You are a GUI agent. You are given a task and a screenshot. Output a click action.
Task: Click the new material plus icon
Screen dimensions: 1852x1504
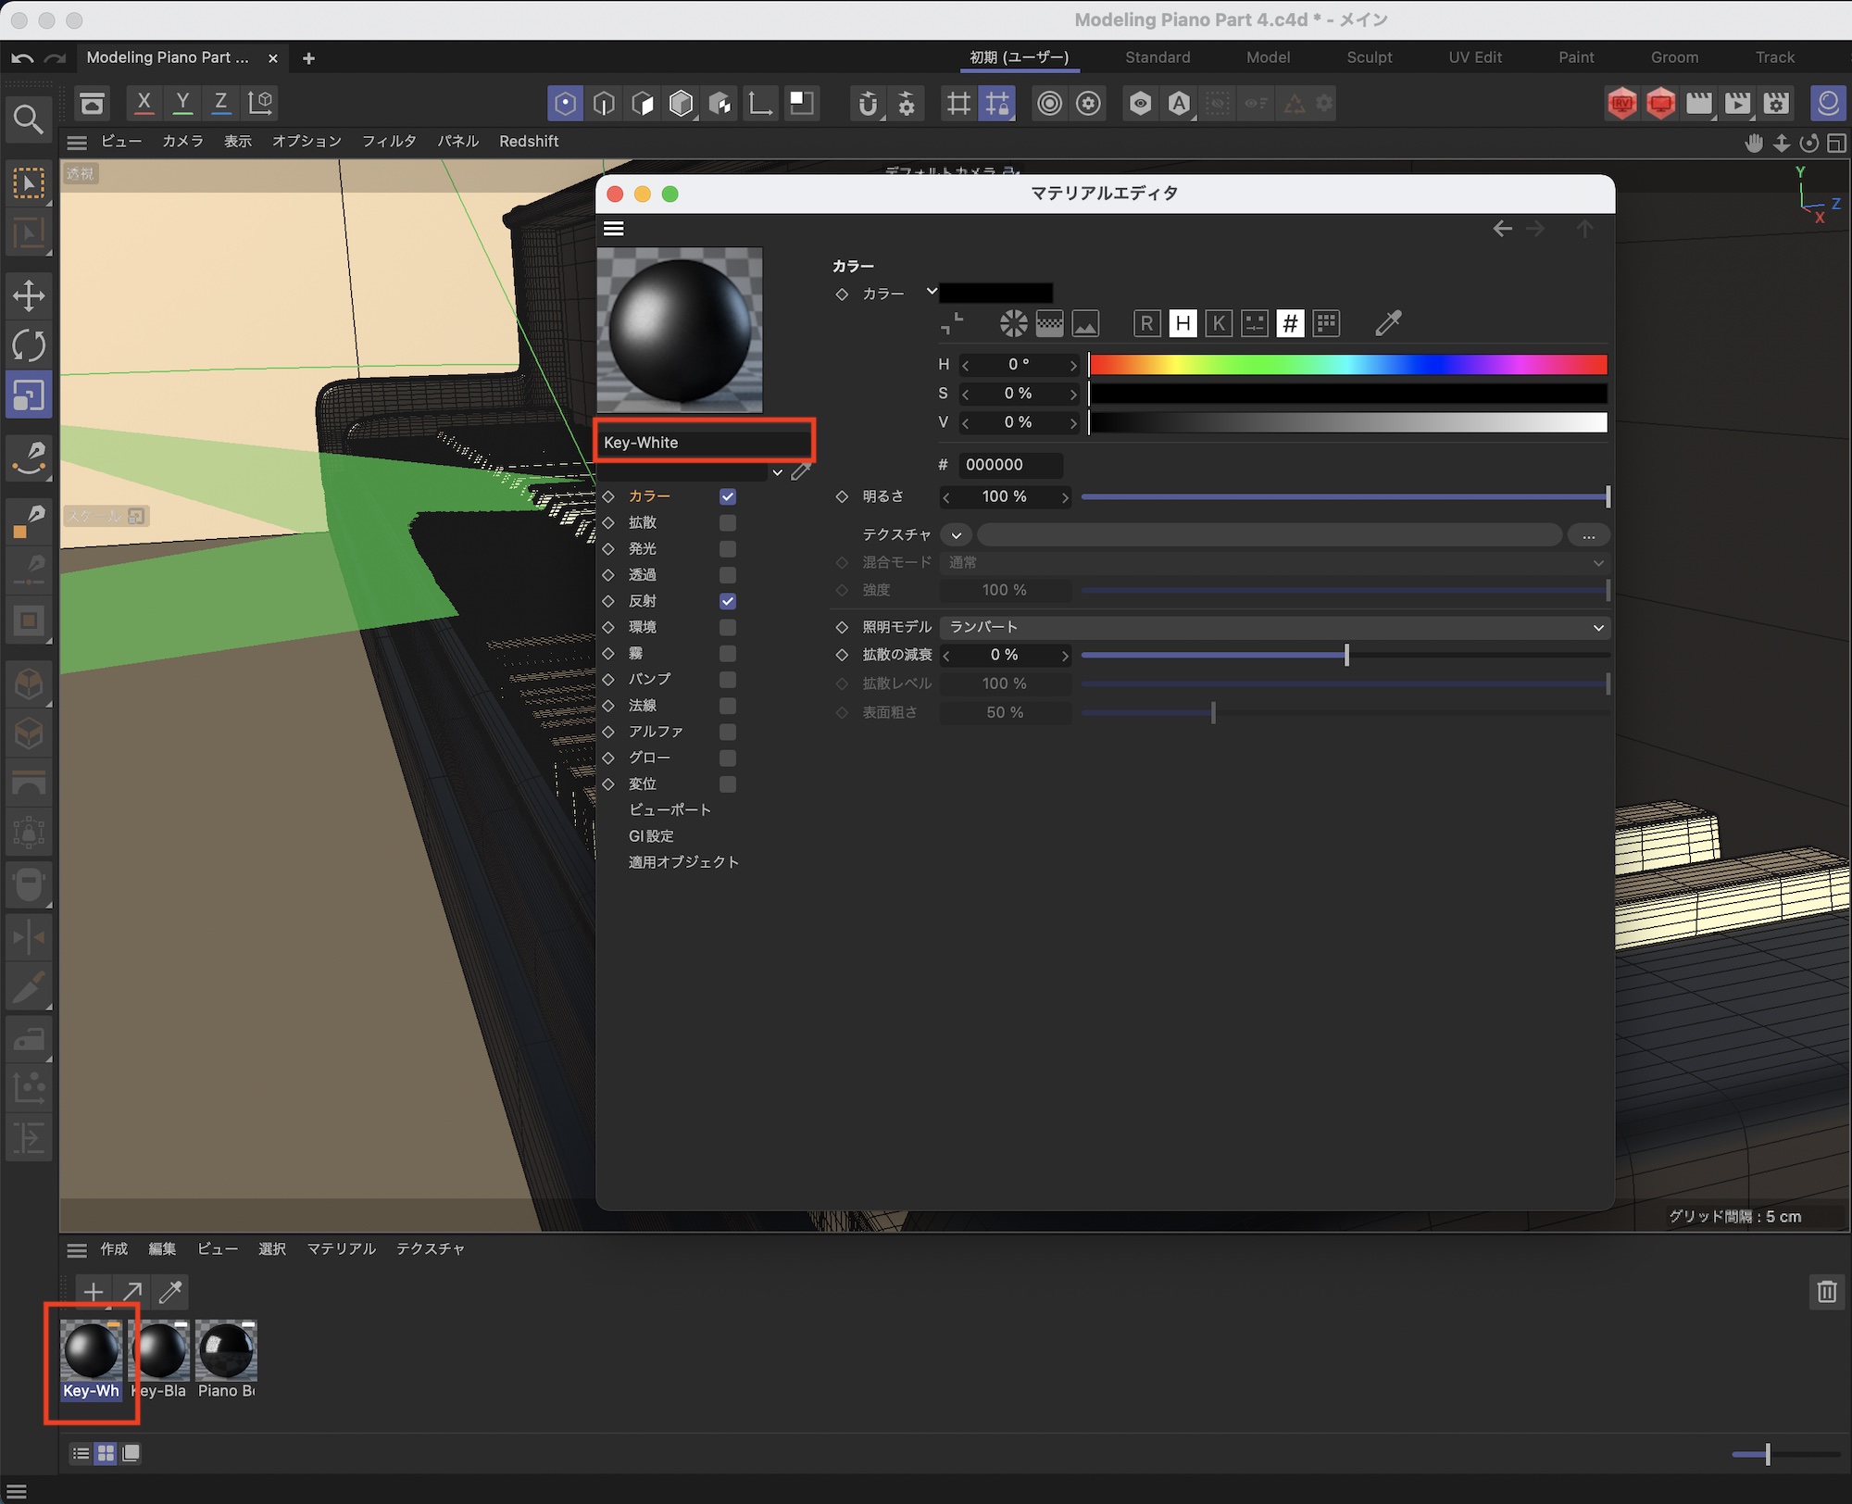coord(94,1292)
